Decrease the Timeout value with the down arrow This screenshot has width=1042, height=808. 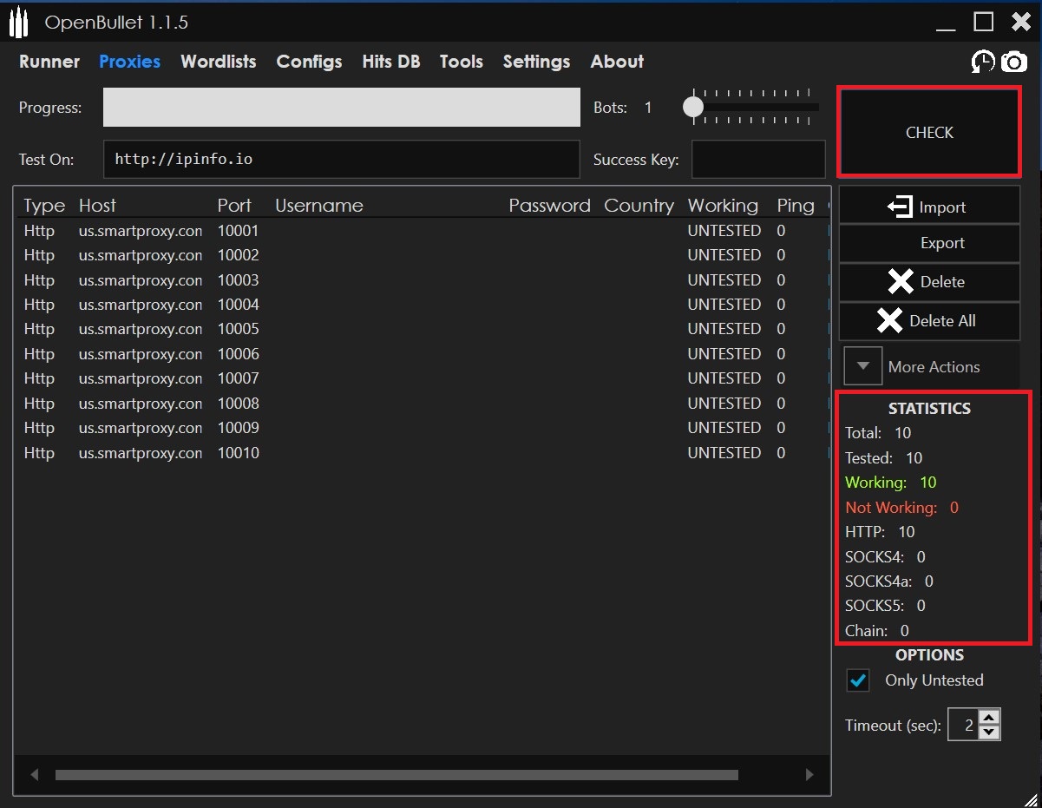[x=989, y=732]
